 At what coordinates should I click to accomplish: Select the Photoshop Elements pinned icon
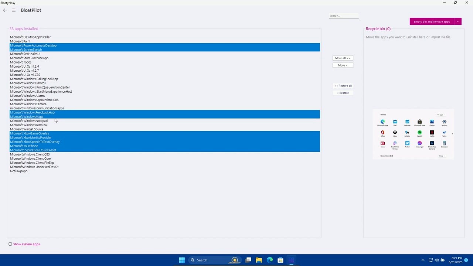click(432, 143)
